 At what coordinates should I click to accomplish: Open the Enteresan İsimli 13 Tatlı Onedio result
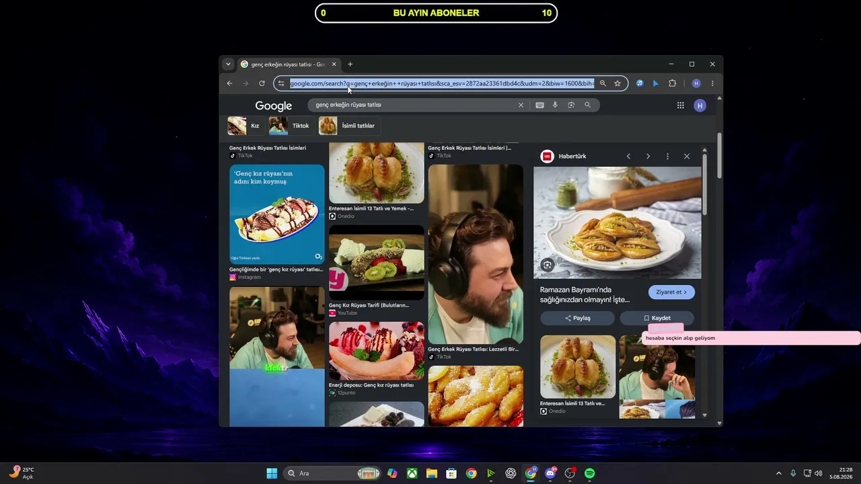[x=376, y=173]
